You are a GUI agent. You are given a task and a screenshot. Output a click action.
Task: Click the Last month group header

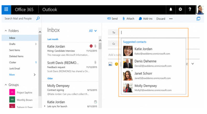(53, 39)
